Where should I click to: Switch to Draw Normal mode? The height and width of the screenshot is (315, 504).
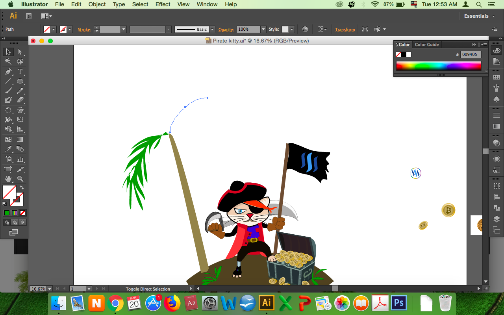(7, 222)
